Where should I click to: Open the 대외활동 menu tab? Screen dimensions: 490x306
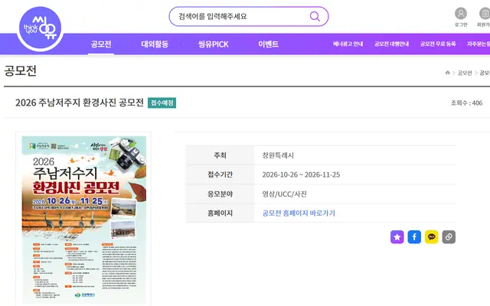point(155,44)
